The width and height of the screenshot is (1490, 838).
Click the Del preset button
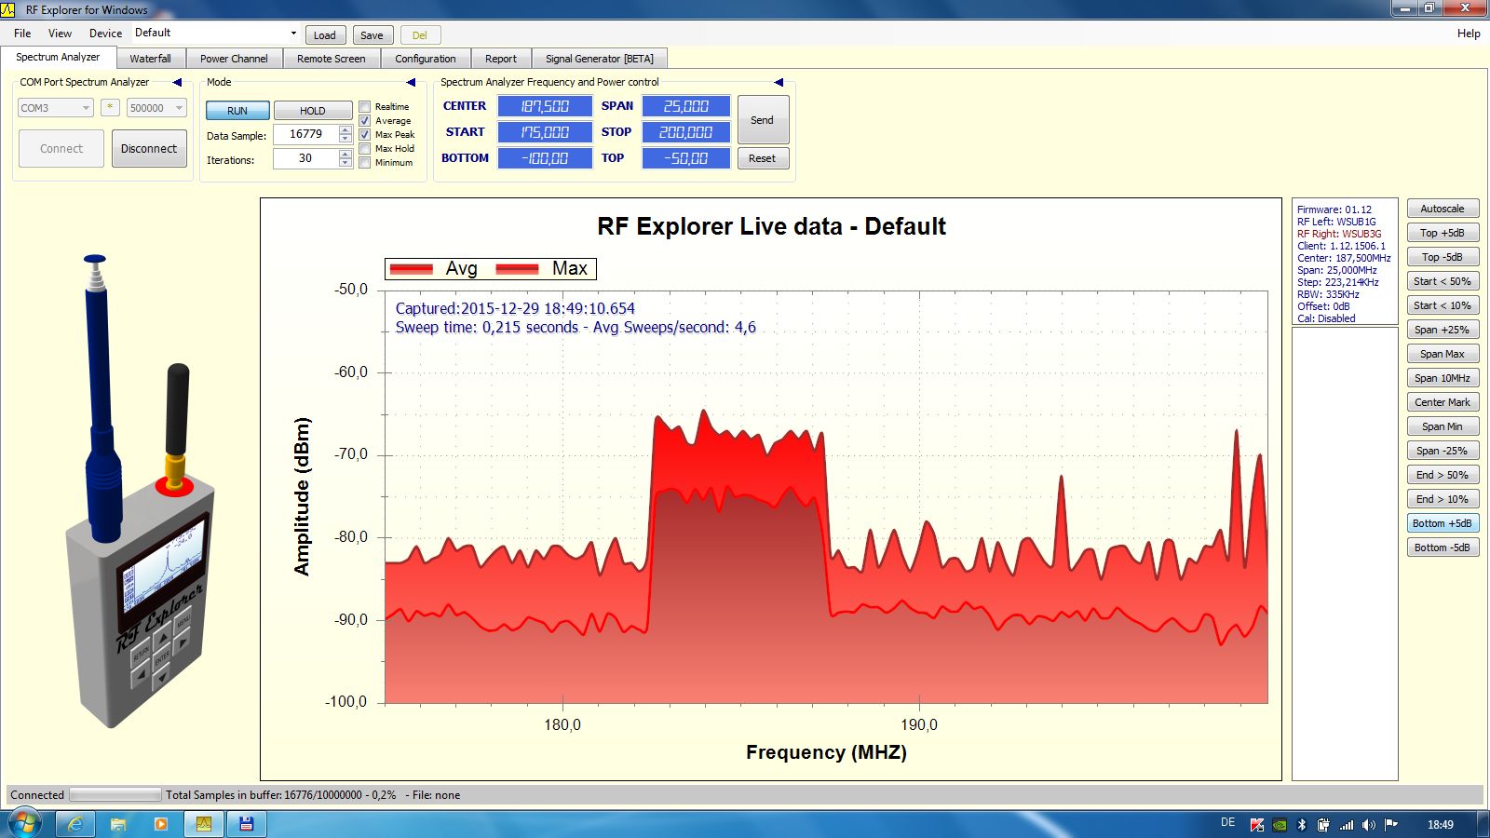coord(420,35)
